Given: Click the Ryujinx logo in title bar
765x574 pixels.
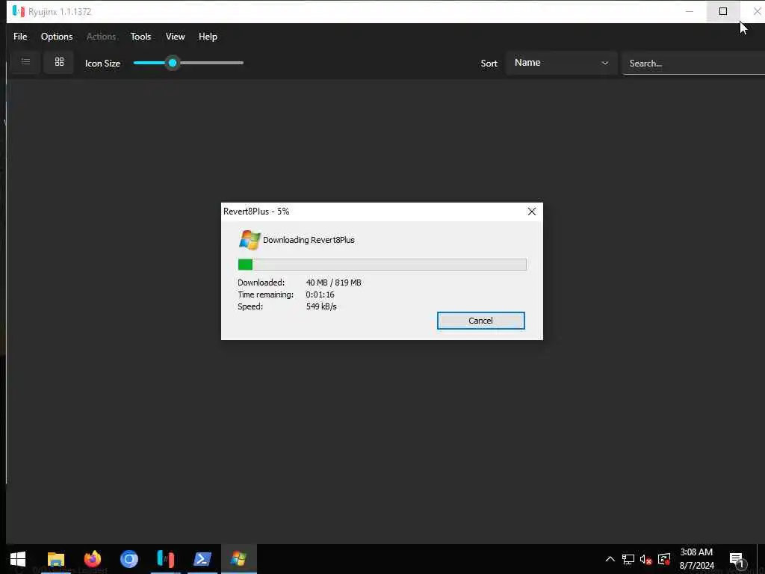Looking at the screenshot, I should pyautogui.click(x=19, y=11).
